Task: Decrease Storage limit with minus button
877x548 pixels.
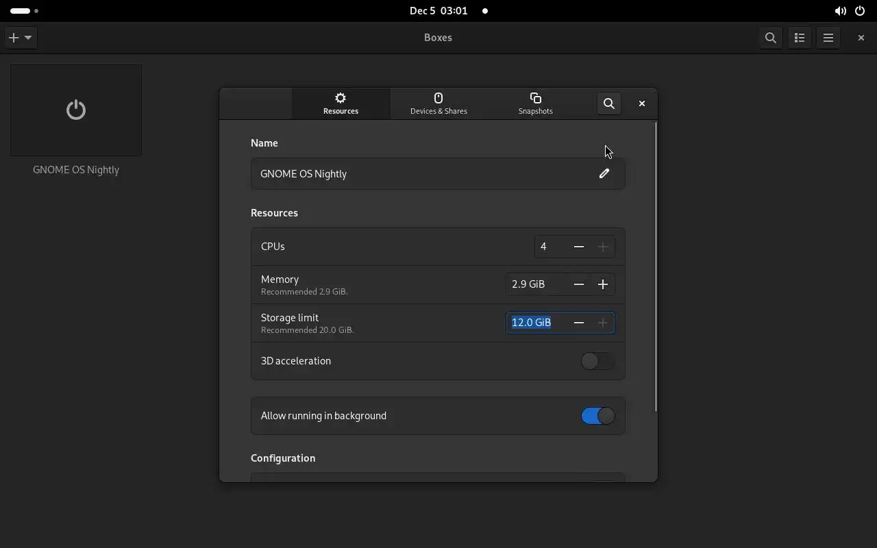Action: click(x=579, y=323)
